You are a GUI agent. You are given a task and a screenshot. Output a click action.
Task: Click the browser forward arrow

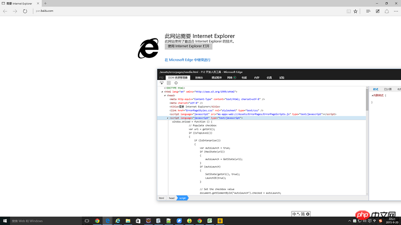[x=15, y=11]
